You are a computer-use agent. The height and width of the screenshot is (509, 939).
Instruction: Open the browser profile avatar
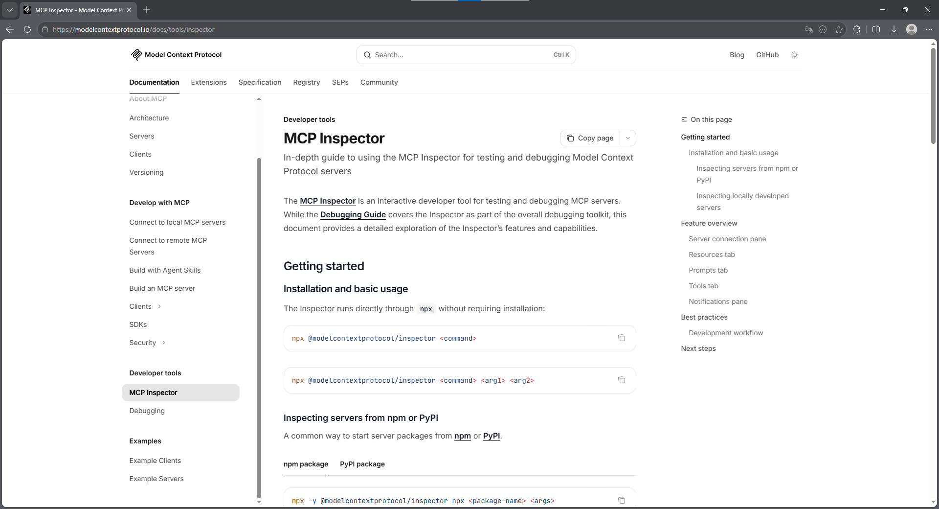[x=912, y=29]
